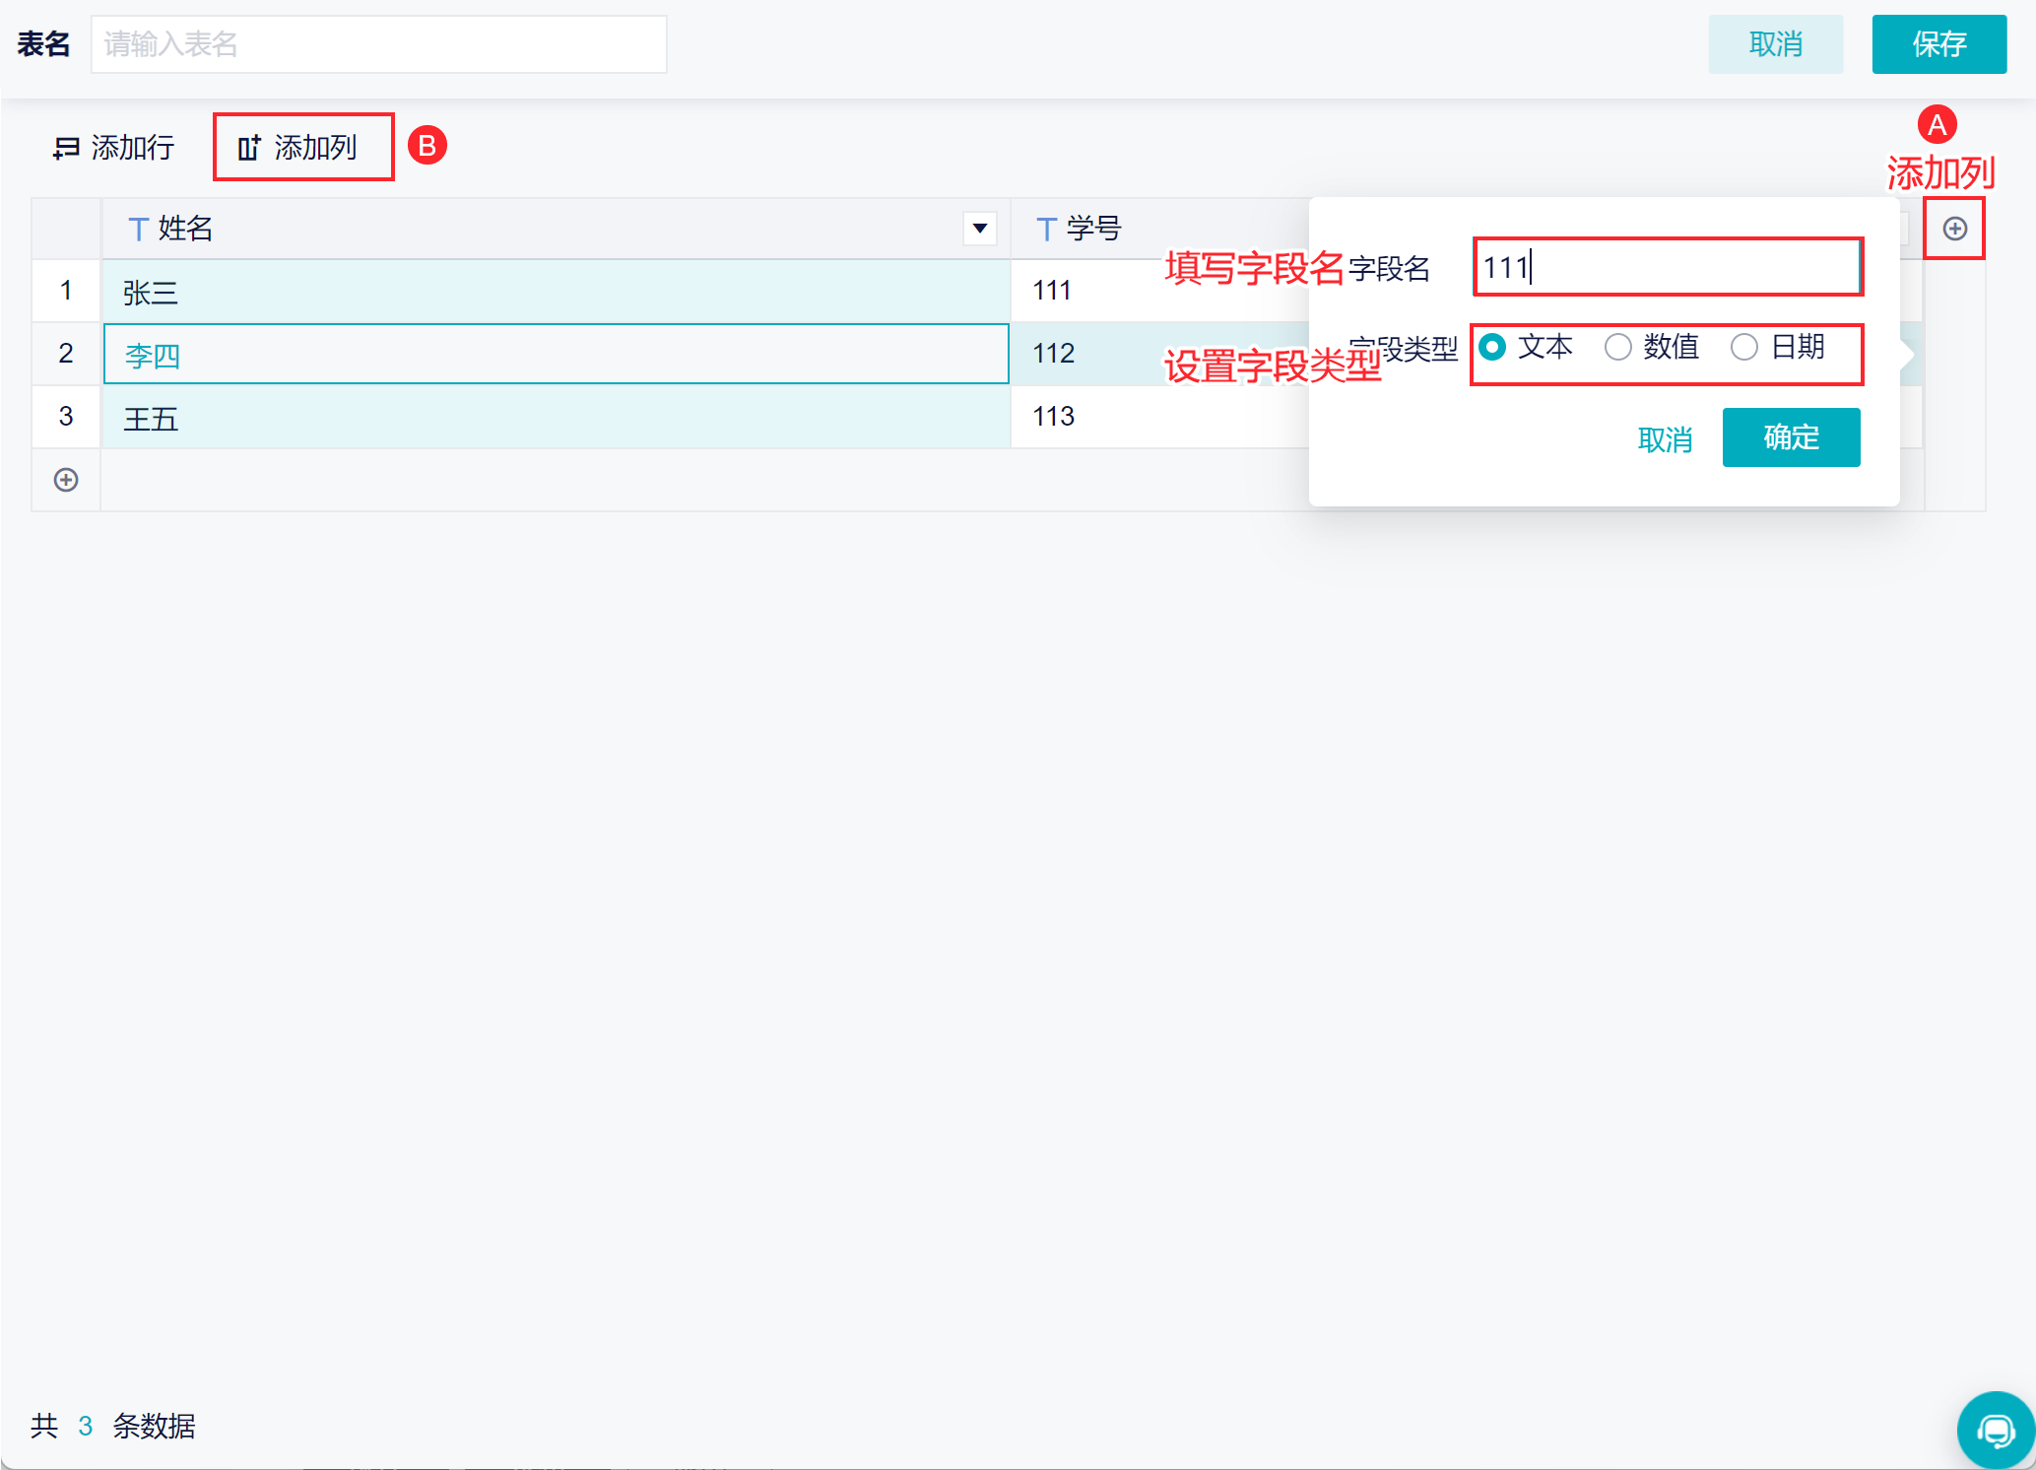2036x1470 pixels.
Task: Click the 保存 button at top
Action: click(1937, 44)
